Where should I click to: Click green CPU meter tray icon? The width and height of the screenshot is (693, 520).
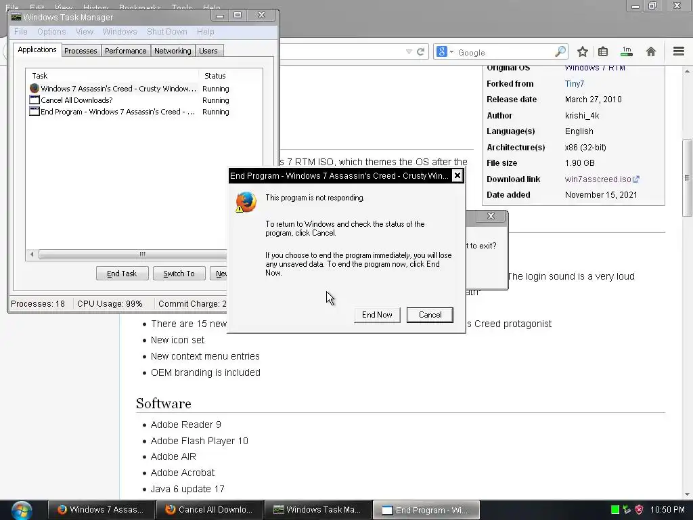pos(614,510)
